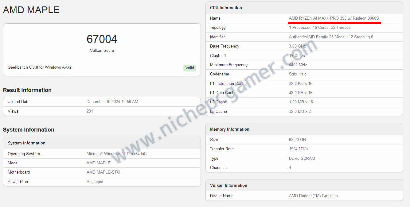
Task: Click the Channels value 4
Action: coord(290,167)
